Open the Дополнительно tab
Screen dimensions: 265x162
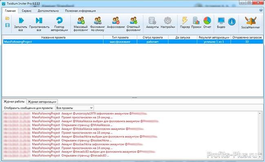pyautogui.click(x=48, y=11)
